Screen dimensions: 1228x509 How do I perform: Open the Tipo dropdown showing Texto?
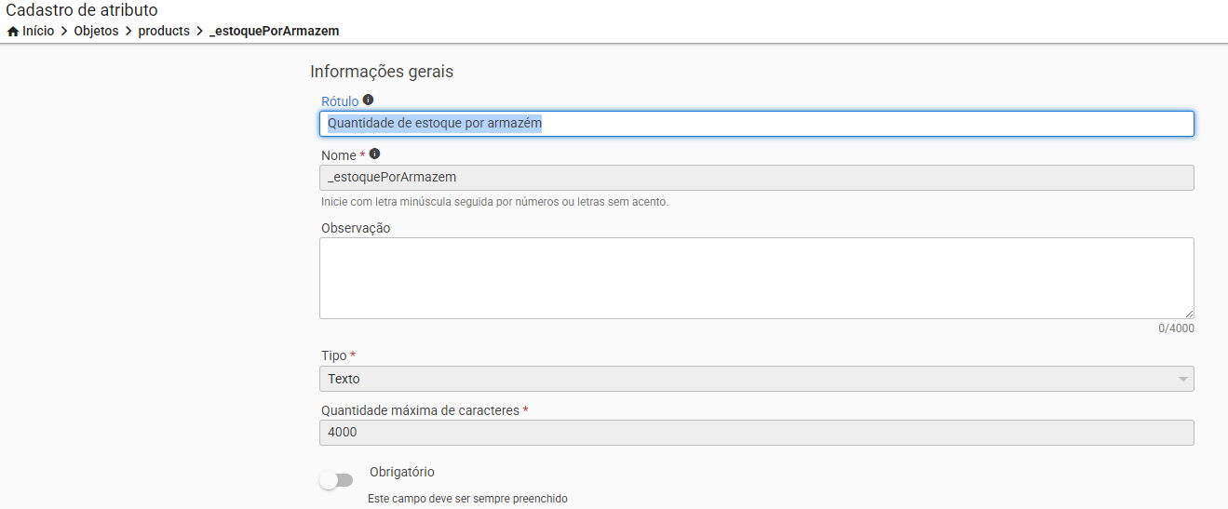point(745,379)
